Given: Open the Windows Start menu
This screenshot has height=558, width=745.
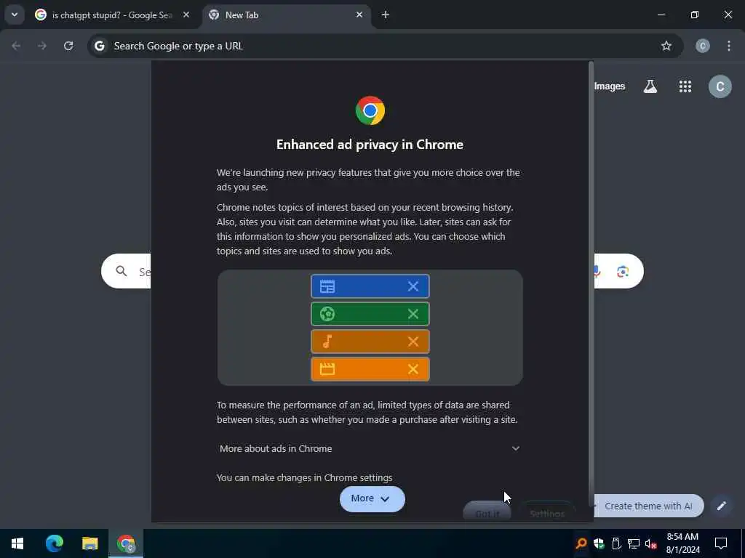Looking at the screenshot, I should pyautogui.click(x=17, y=543).
